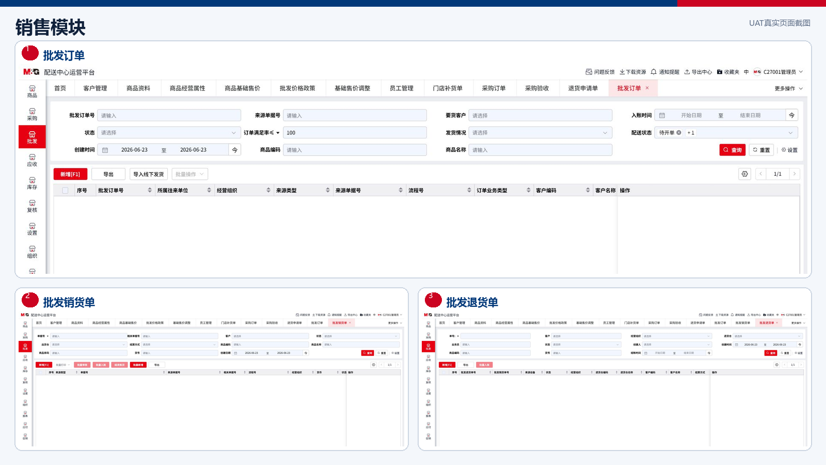This screenshot has width=826, height=465.
Task: Click 下载资源 in 批发订单 header
Action: [x=633, y=72]
